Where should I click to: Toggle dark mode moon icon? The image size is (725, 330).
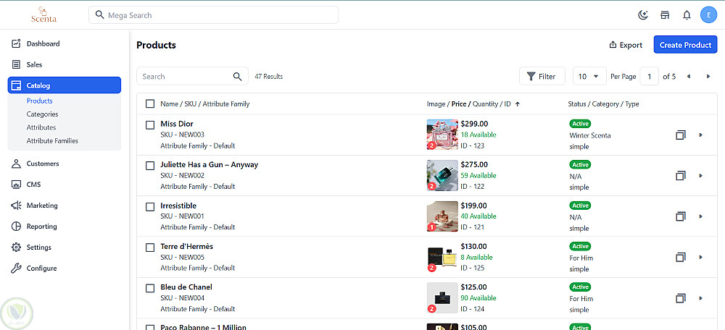642,15
